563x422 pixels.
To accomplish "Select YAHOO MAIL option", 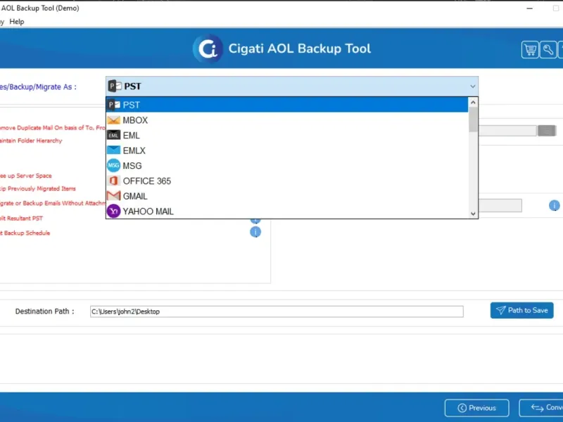I will point(287,212).
